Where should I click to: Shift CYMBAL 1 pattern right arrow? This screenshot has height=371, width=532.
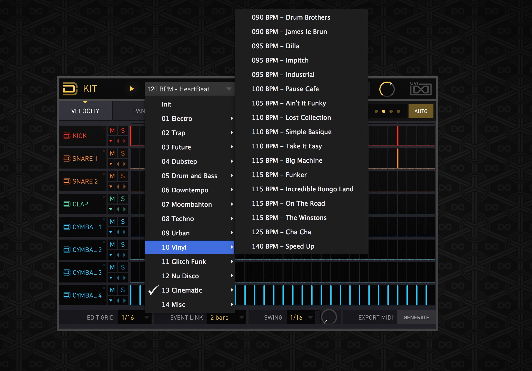124,232
